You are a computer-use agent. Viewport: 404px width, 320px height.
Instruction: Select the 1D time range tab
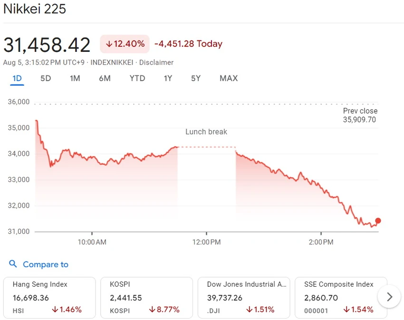17,78
